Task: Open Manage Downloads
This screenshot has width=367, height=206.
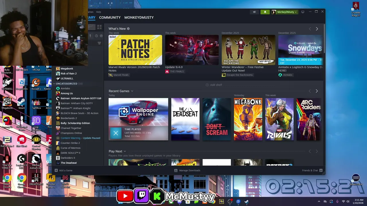Action: click(187, 171)
